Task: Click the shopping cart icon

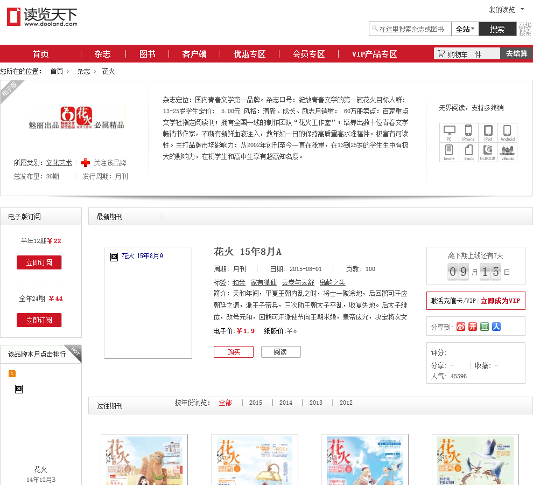Action: coord(441,53)
